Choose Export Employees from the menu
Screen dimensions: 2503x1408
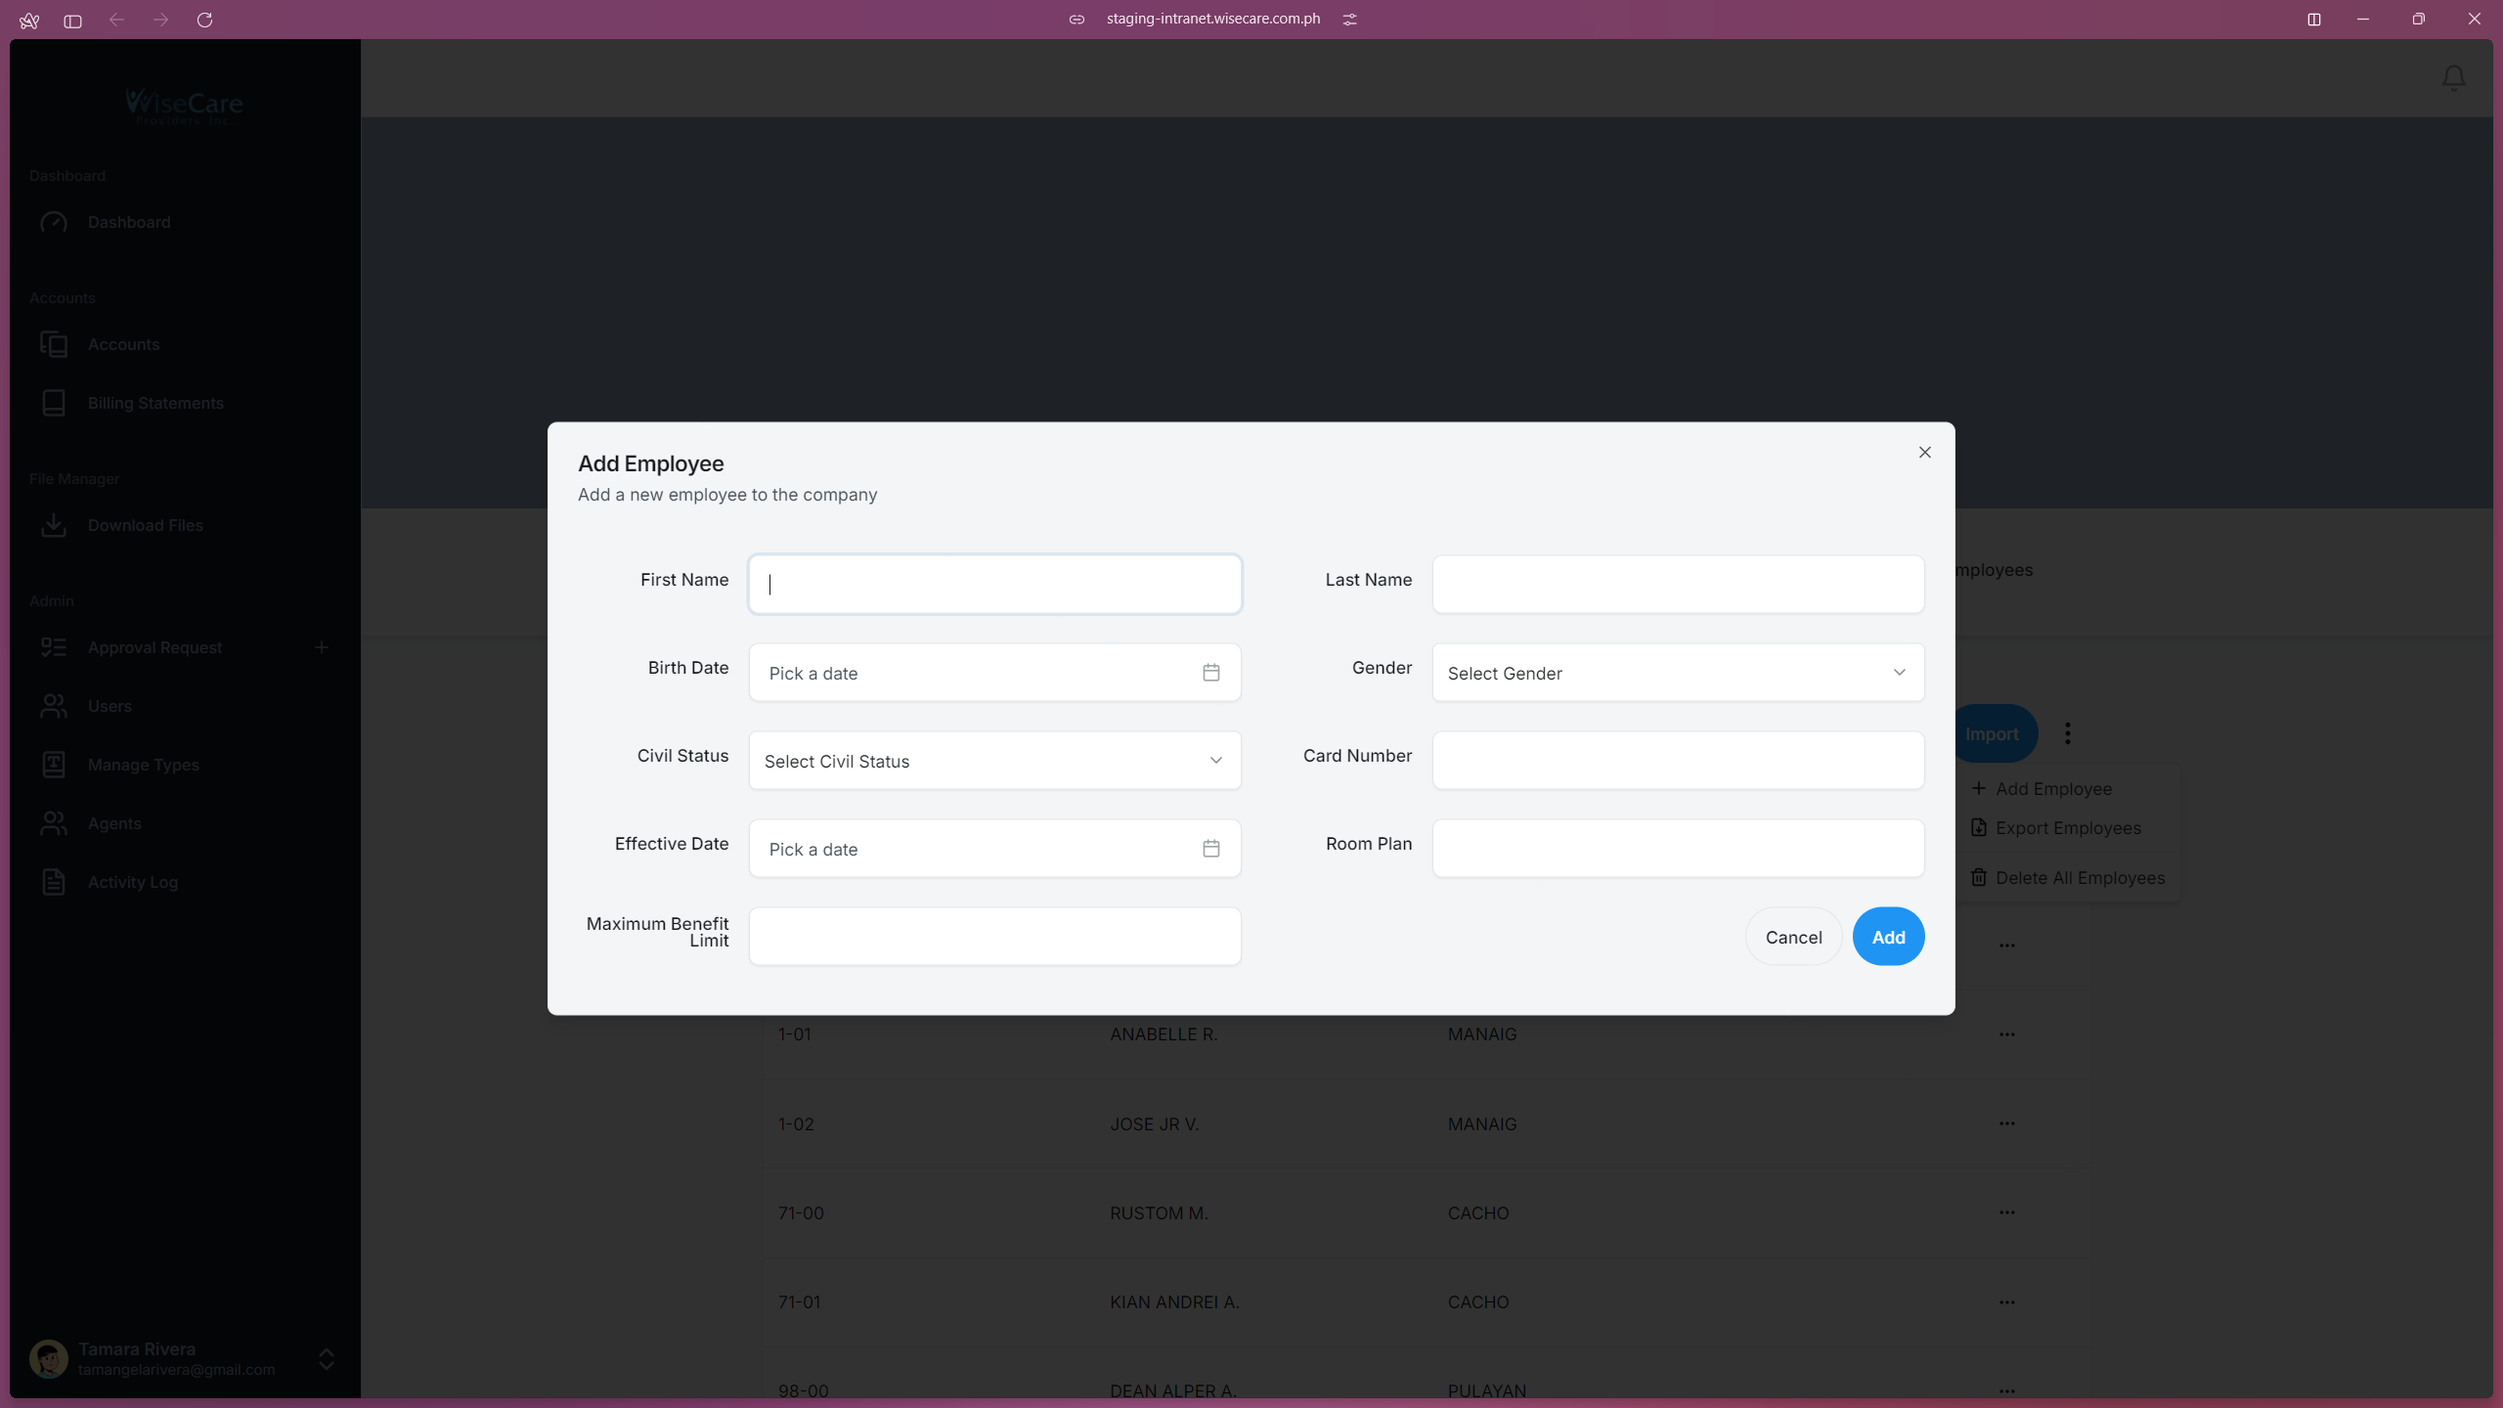coord(2067,828)
